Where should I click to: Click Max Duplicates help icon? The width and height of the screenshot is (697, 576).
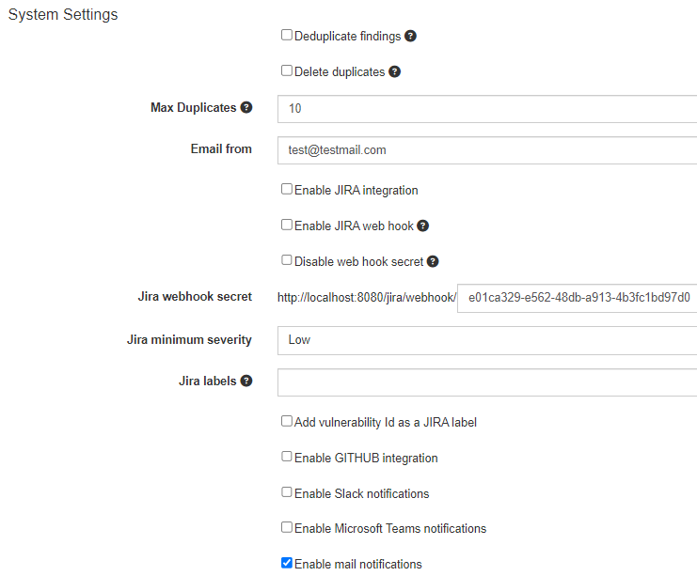(x=246, y=108)
